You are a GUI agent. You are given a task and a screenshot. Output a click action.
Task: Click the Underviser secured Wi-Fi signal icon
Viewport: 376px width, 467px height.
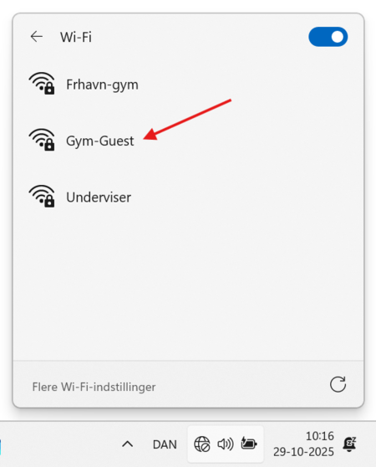coord(42,196)
